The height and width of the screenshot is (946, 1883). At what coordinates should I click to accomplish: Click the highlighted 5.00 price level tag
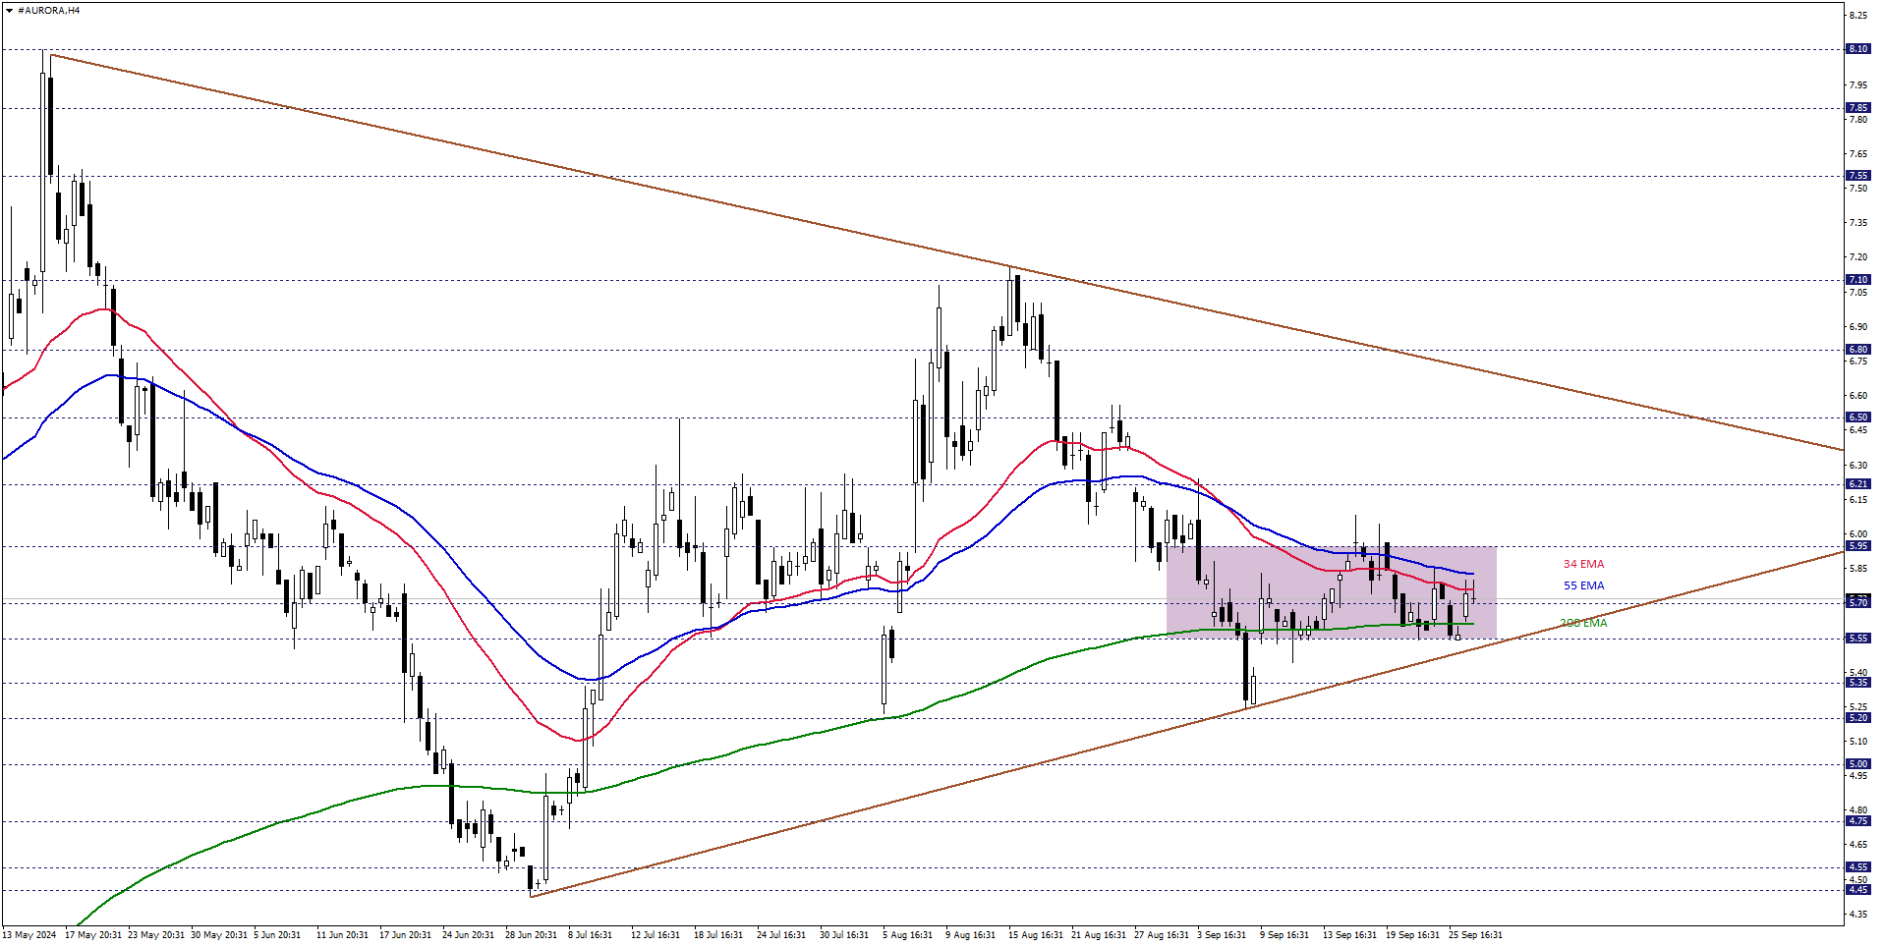[x=1857, y=764]
